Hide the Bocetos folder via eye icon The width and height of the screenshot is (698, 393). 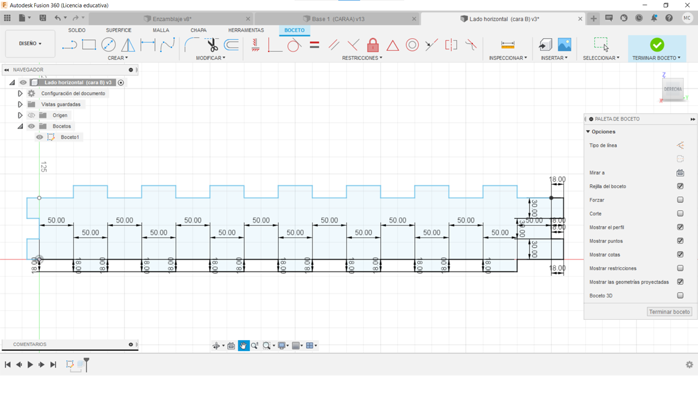pos(31,126)
